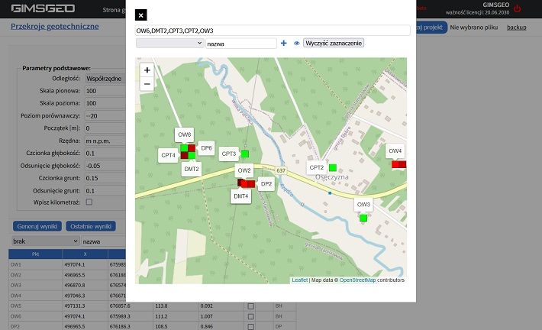Image resolution: width=542 pixels, height=330 pixels.
Task: Click the backup link
Action: pyautogui.click(x=516, y=27)
